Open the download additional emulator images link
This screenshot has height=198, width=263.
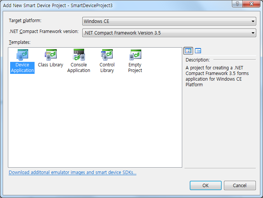pyautogui.click(x=72, y=172)
